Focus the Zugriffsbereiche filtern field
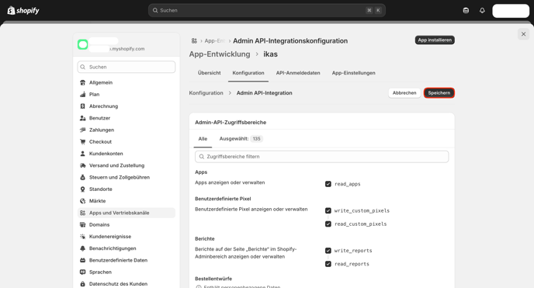Screen dimensions: 534x288 click(321, 157)
